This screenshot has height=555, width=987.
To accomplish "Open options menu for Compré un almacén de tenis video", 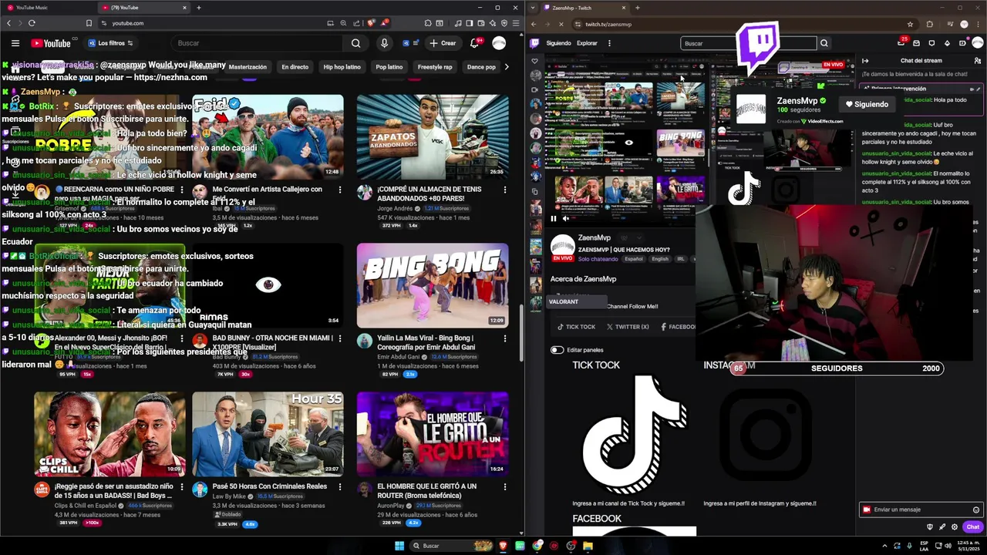I will point(505,190).
